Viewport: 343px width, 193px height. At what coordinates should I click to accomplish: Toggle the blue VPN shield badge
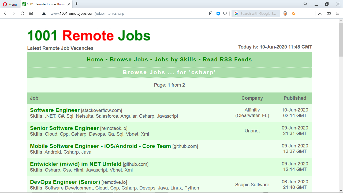[x=218, y=13]
